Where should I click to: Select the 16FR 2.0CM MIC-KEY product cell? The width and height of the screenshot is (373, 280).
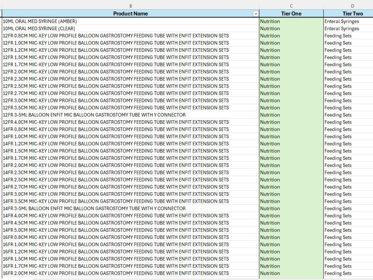click(x=130, y=273)
